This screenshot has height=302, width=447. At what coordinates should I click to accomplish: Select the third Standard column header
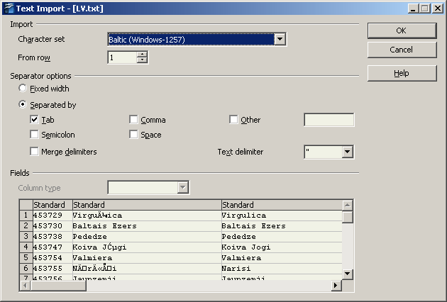click(x=282, y=205)
